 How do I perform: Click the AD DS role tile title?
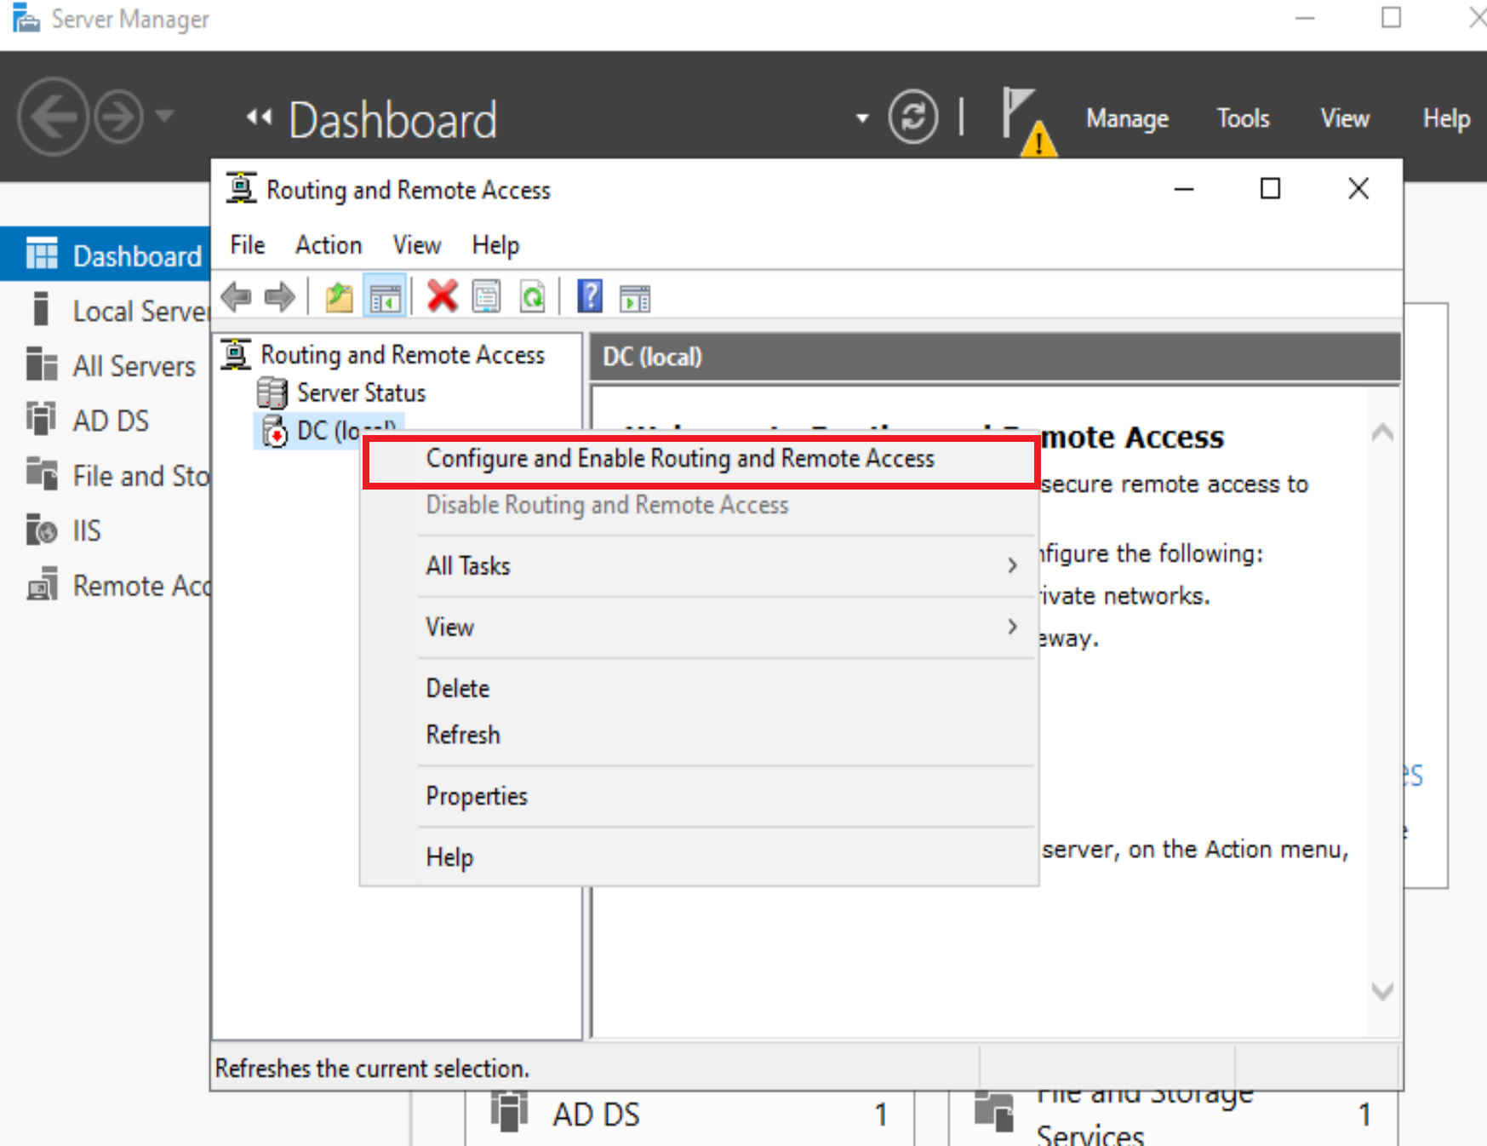point(596,1114)
